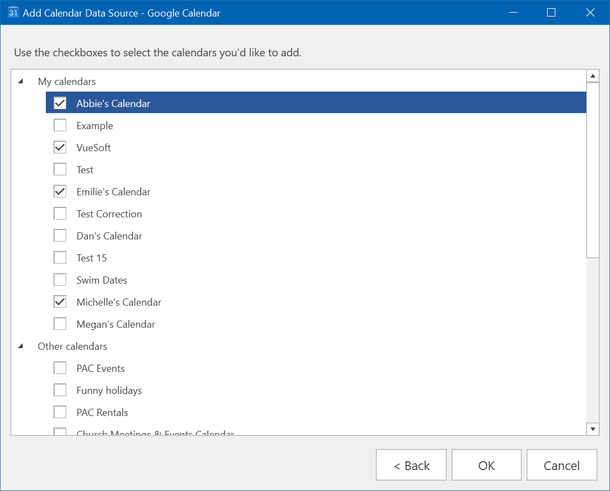
Task: Select the Emilie's Calendar label
Action: [113, 191]
